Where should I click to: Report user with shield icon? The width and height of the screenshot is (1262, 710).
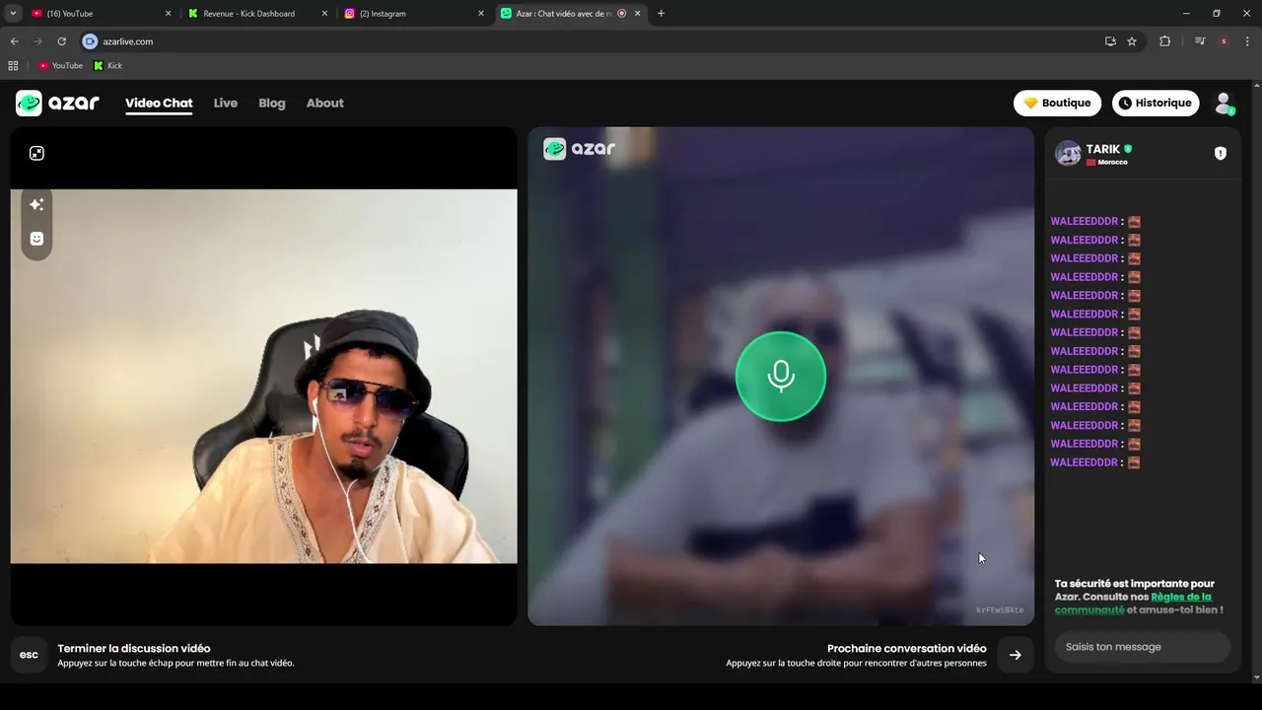[1221, 153]
